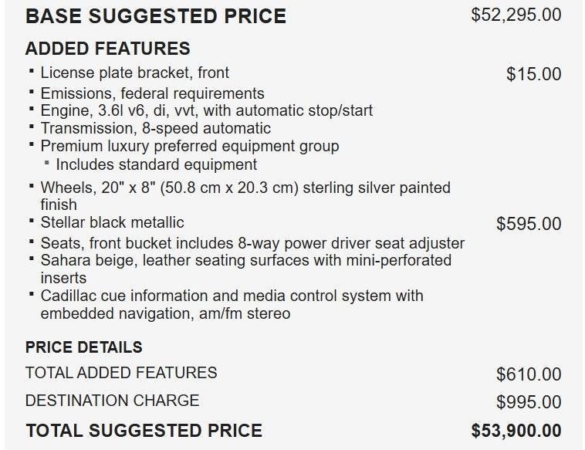Click the Base Suggested Price heading

pyautogui.click(x=155, y=15)
